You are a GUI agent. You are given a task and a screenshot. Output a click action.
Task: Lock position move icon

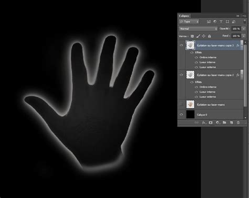[204, 36]
